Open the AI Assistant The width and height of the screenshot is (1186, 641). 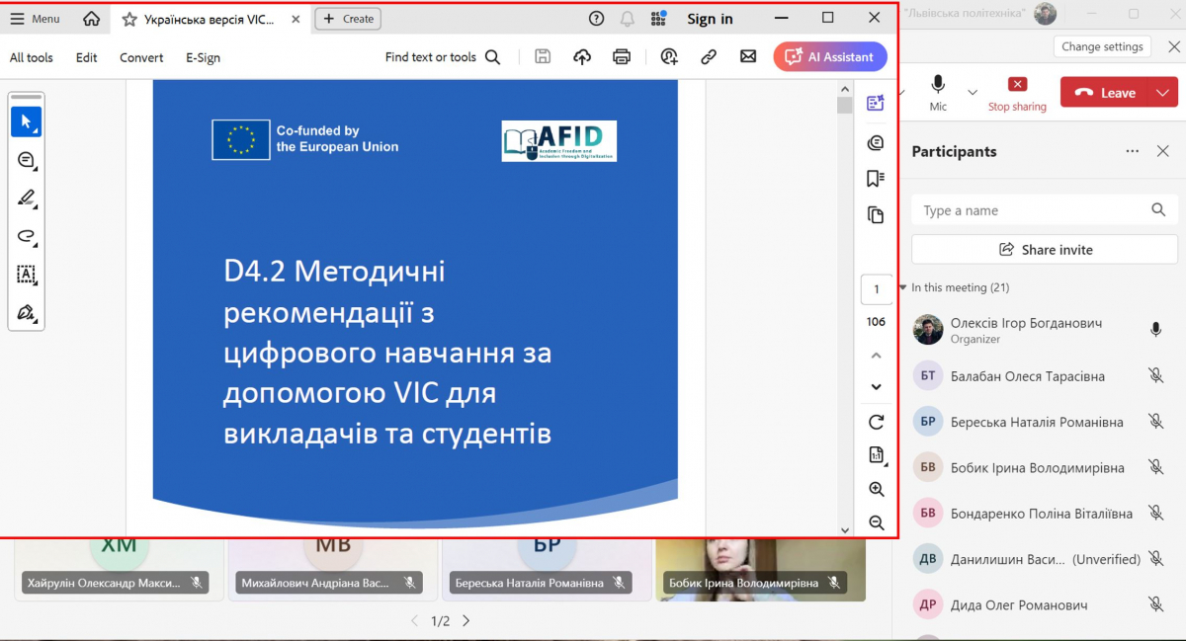tap(829, 56)
